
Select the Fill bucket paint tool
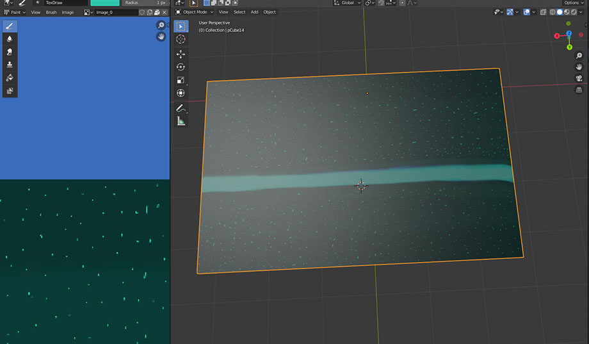click(x=10, y=78)
